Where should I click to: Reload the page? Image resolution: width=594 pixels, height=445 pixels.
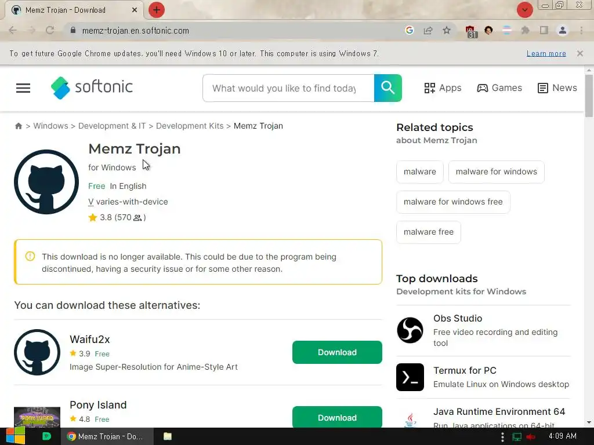(x=50, y=31)
